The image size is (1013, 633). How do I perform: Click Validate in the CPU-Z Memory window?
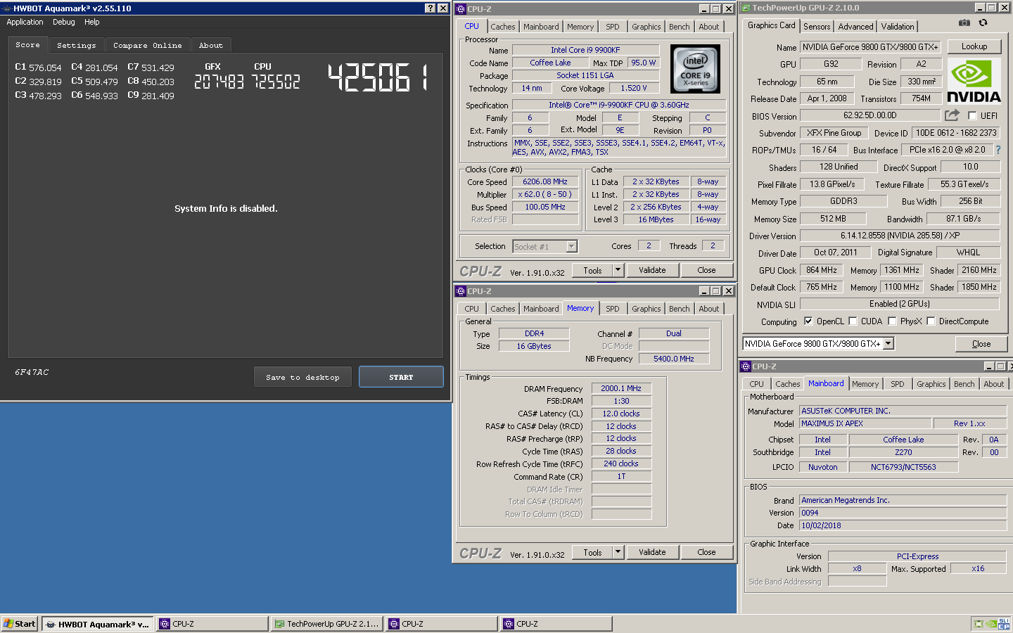coord(652,552)
